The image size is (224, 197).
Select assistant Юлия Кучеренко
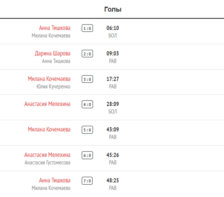tap(53, 87)
